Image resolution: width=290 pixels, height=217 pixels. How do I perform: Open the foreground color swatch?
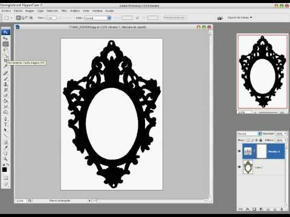4,170
